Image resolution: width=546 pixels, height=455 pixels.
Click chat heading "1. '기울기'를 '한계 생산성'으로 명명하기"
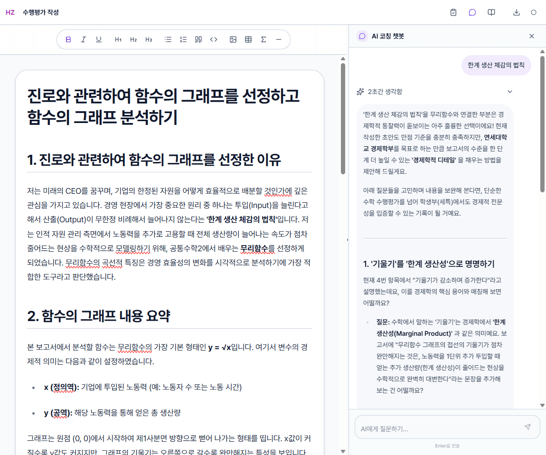[x=429, y=264]
